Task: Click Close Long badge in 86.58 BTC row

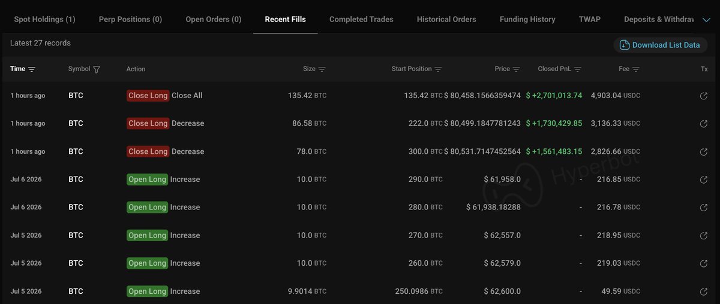Action: tap(148, 124)
